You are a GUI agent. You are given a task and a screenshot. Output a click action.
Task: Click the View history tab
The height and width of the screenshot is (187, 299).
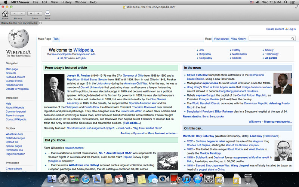pyautogui.click(x=238, y=39)
